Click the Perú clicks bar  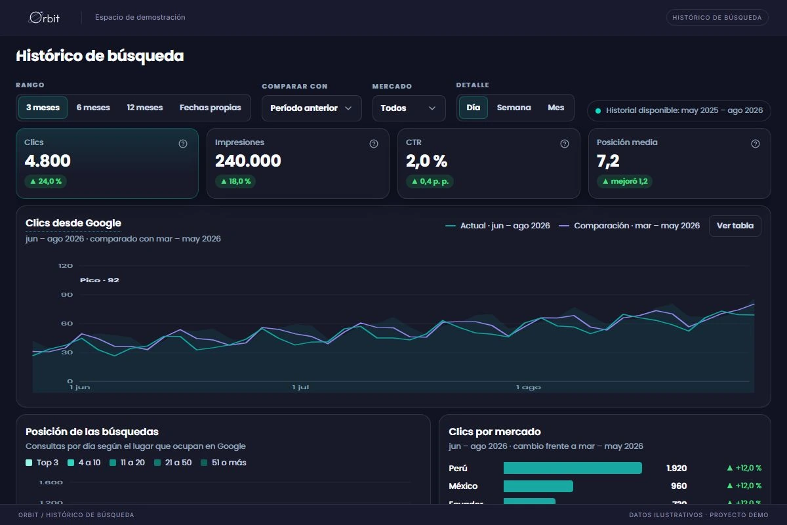(x=573, y=468)
